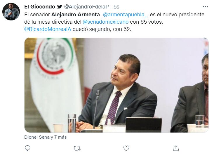
Task: Click the Twitter bird badge beside El Giocondo
Action: [60, 6]
